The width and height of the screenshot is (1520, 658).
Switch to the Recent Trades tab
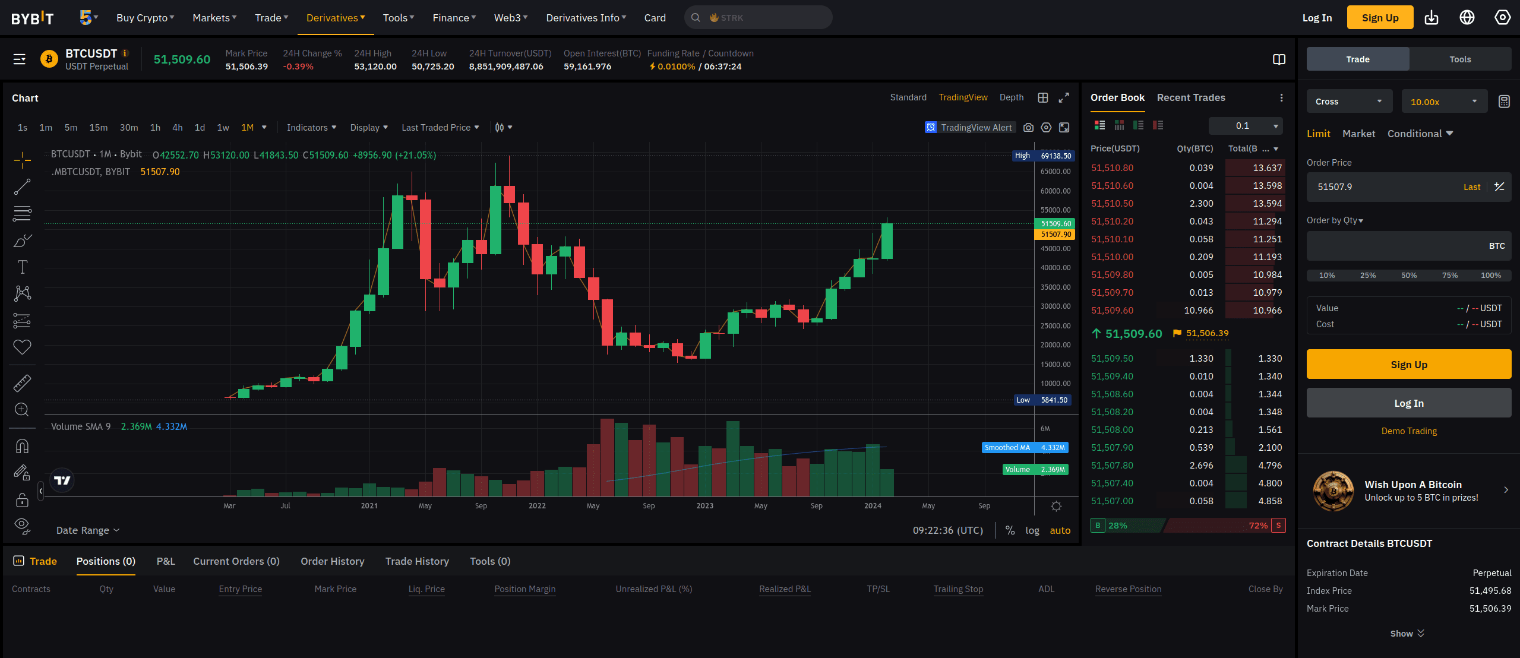coord(1190,97)
